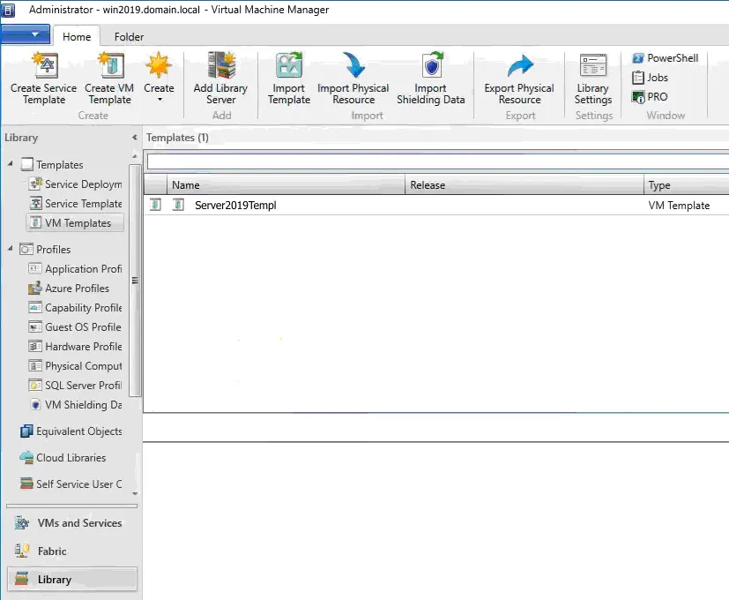
Task: Open Capability Profiles in the tree
Action: [x=76, y=308]
